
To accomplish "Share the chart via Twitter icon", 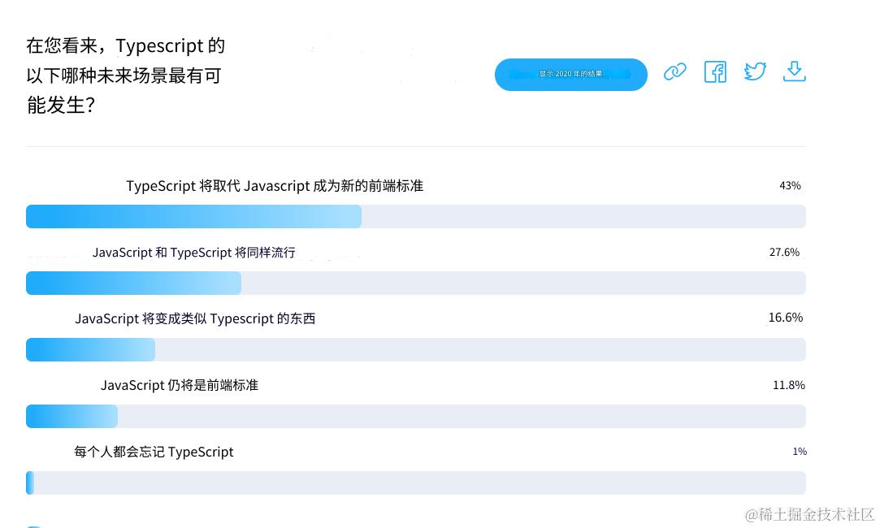I will [x=755, y=72].
